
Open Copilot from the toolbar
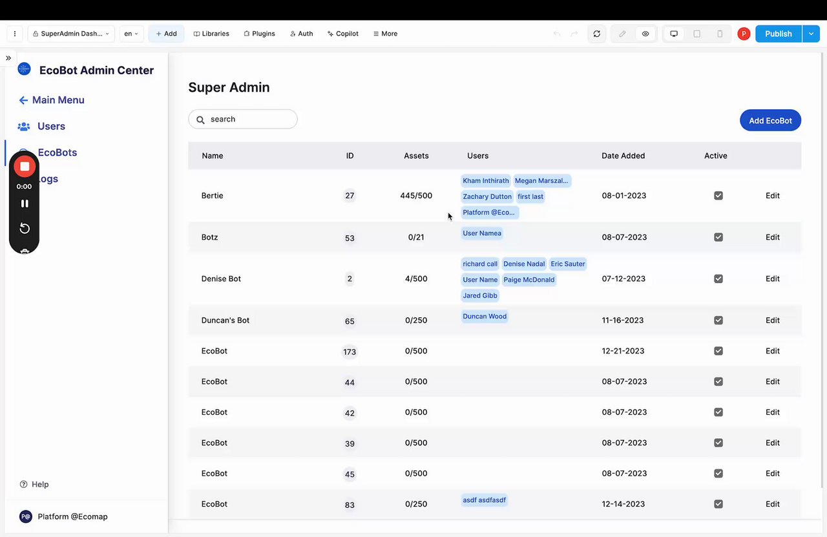[343, 34]
